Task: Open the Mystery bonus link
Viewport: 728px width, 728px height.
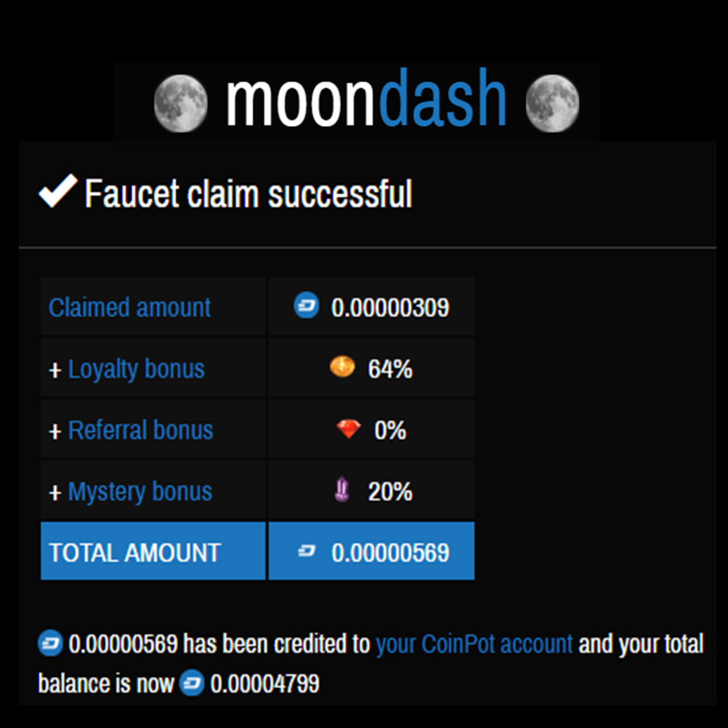Action: 140,491
